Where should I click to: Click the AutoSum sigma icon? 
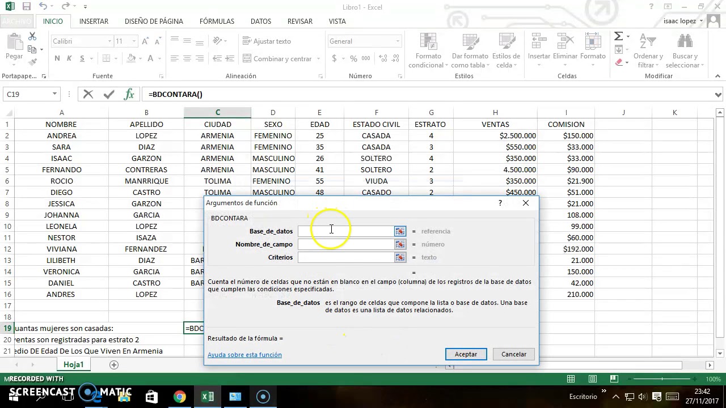pyautogui.click(x=618, y=37)
